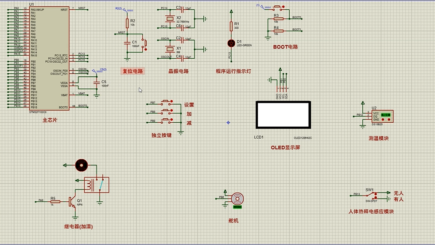Screen dimensions: 435x245
Task: Select decoupling capacitor C5 100nF
Action: 97,83
